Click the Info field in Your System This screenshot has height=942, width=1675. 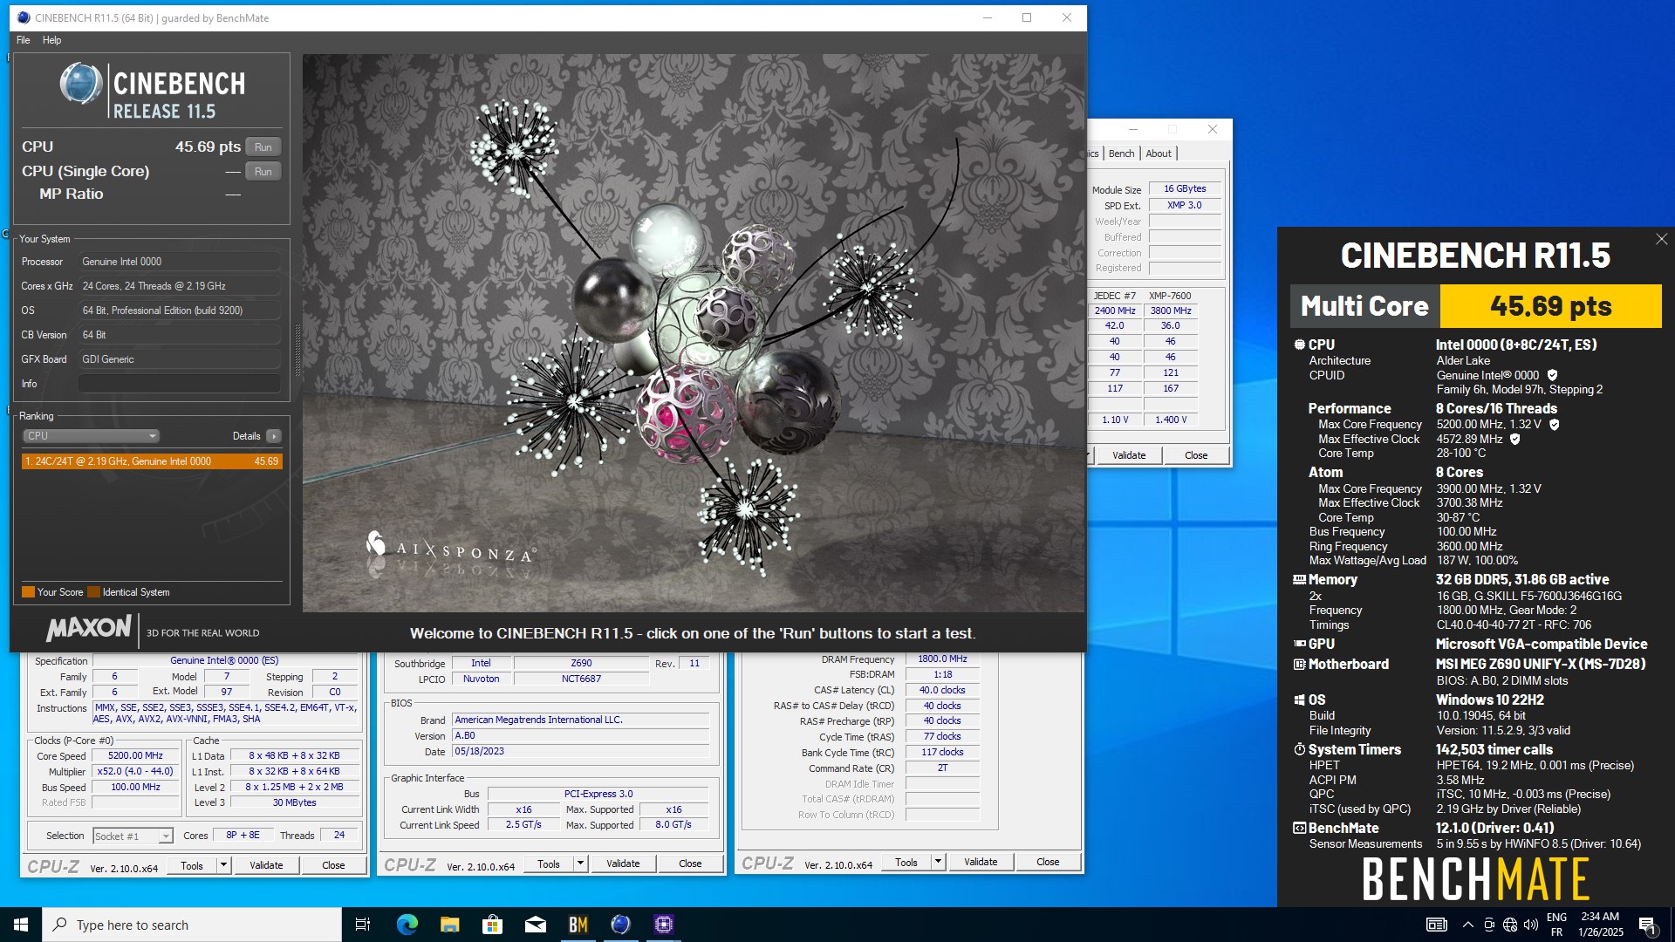point(180,384)
